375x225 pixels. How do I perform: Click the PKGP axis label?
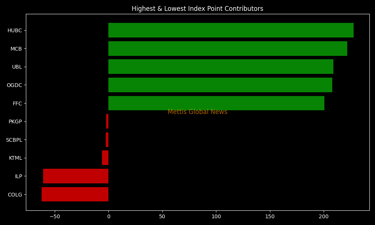(15, 122)
